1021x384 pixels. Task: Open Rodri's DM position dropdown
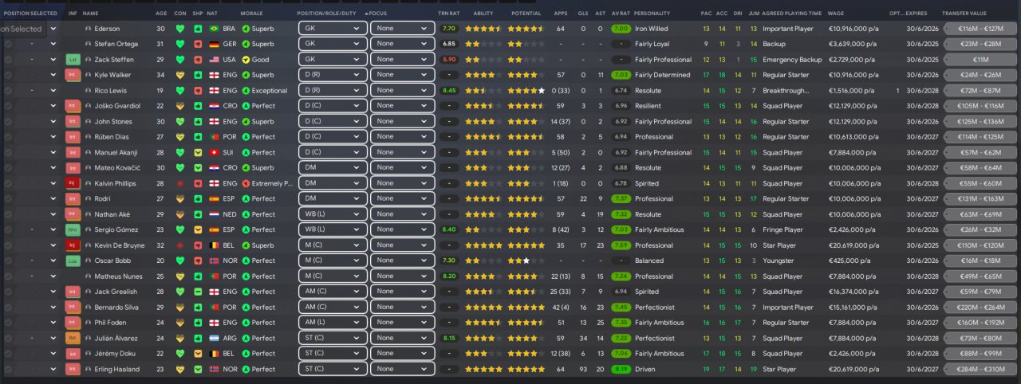[x=333, y=199]
